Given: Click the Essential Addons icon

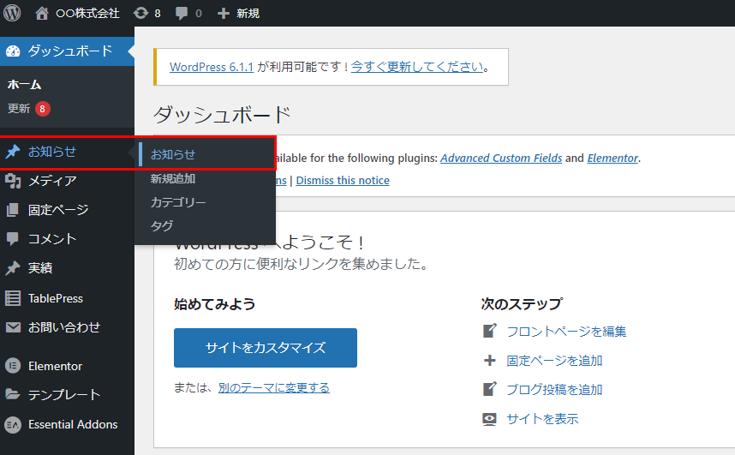Looking at the screenshot, I should point(13,424).
